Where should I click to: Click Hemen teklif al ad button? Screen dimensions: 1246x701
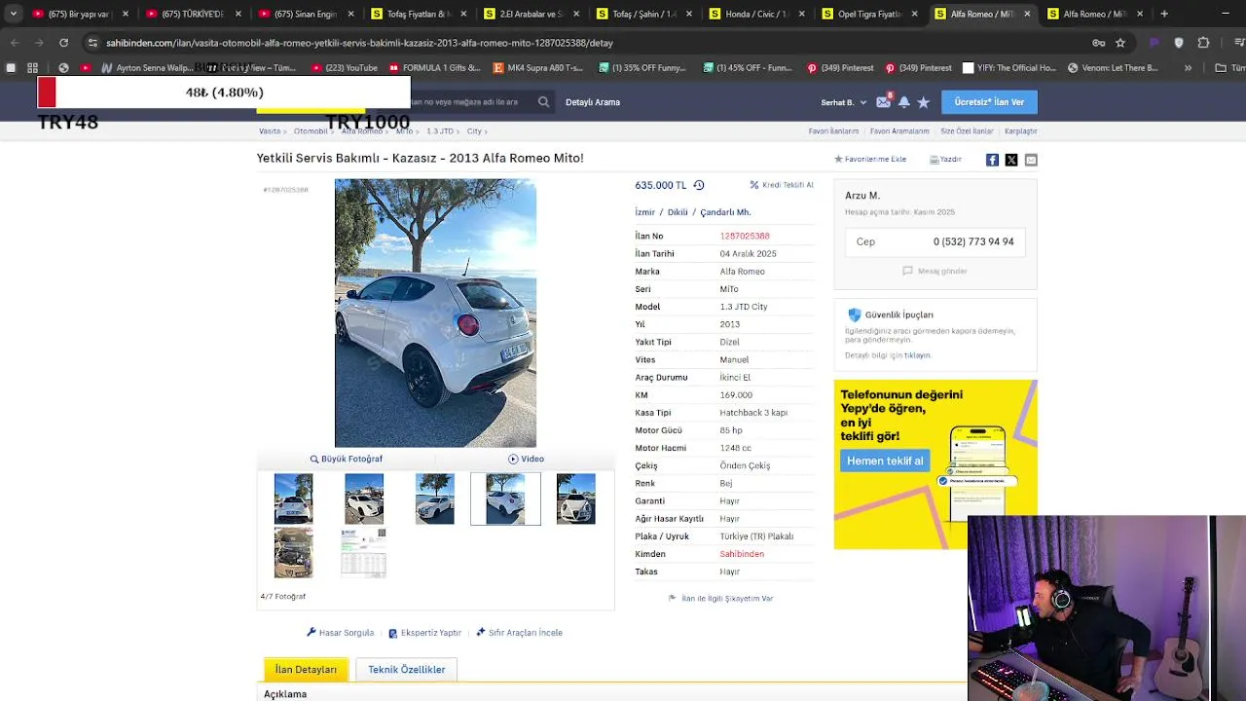(885, 461)
